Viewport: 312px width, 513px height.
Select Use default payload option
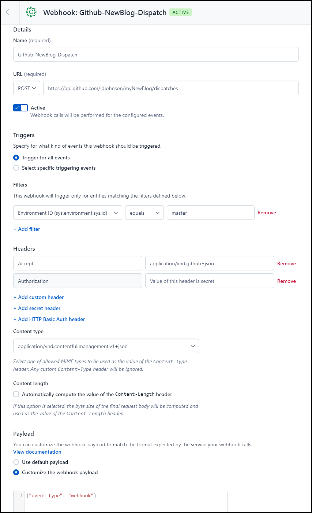(x=16, y=462)
